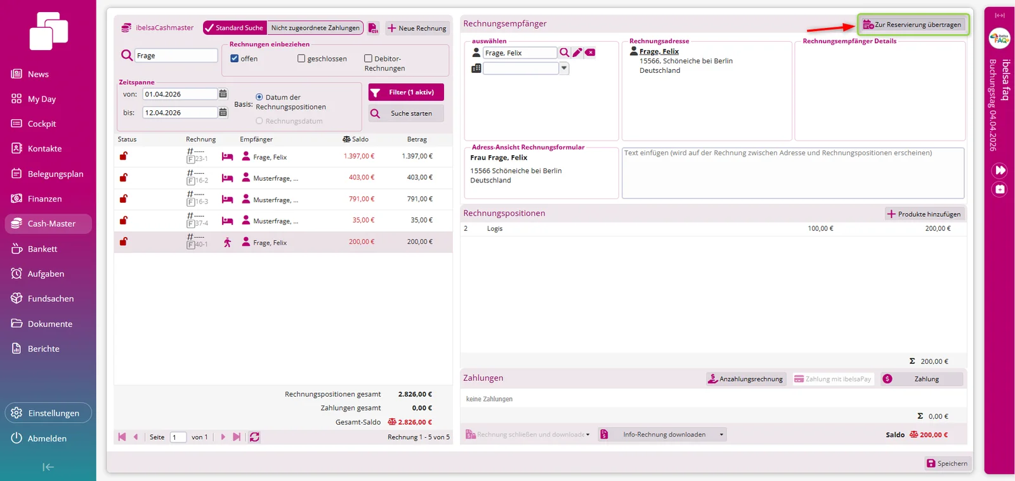
Task: Open calendar picker for the von date
Action: [x=223, y=94]
